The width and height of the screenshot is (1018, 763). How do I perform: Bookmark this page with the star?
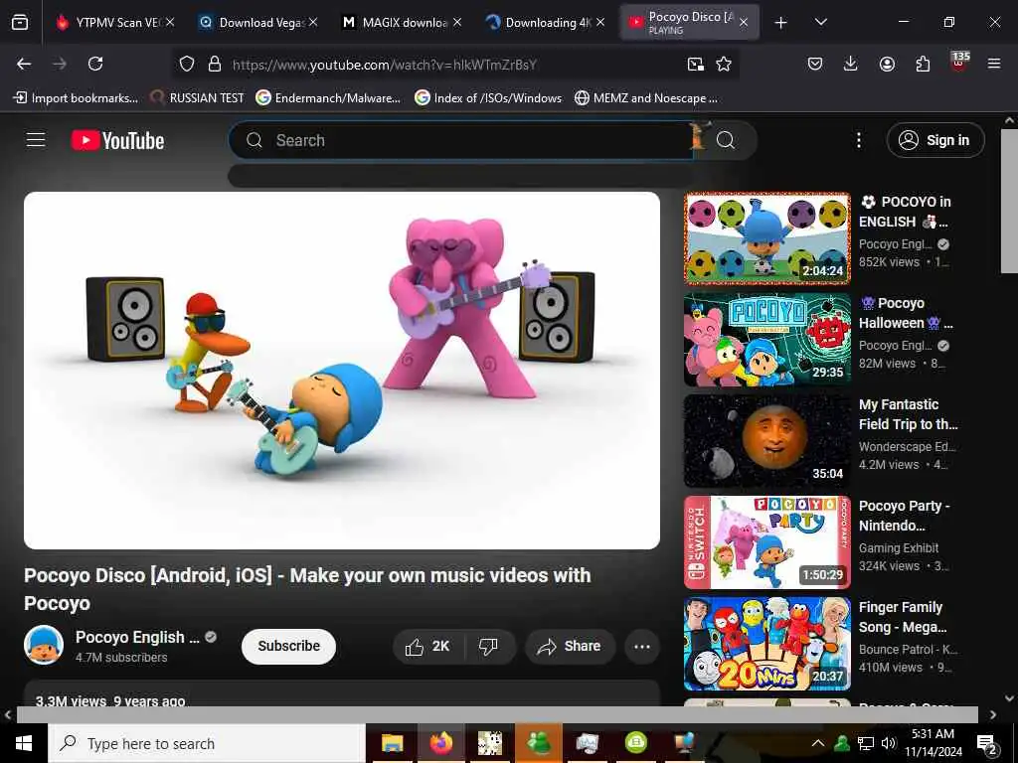coord(724,65)
